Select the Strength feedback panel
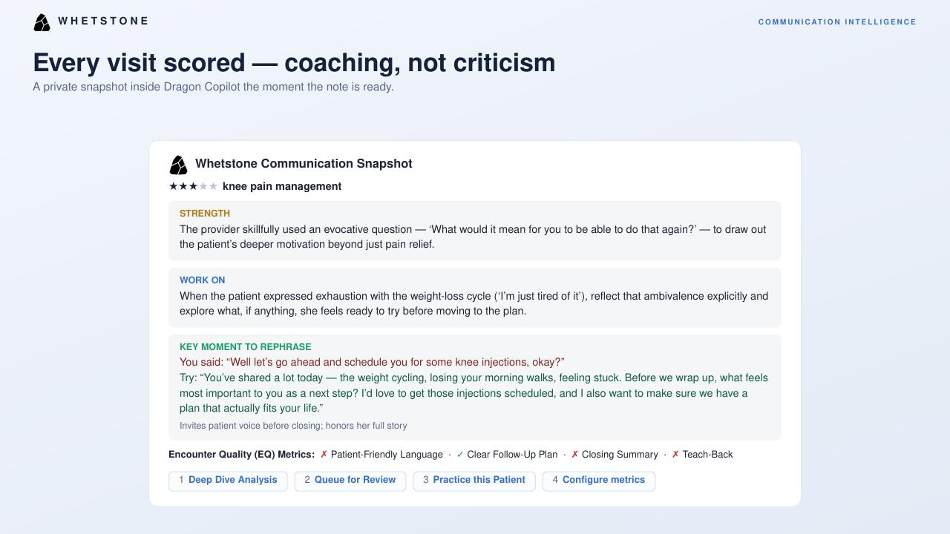This screenshot has width=950, height=534. pyautogui.click(x=475, y=231)
